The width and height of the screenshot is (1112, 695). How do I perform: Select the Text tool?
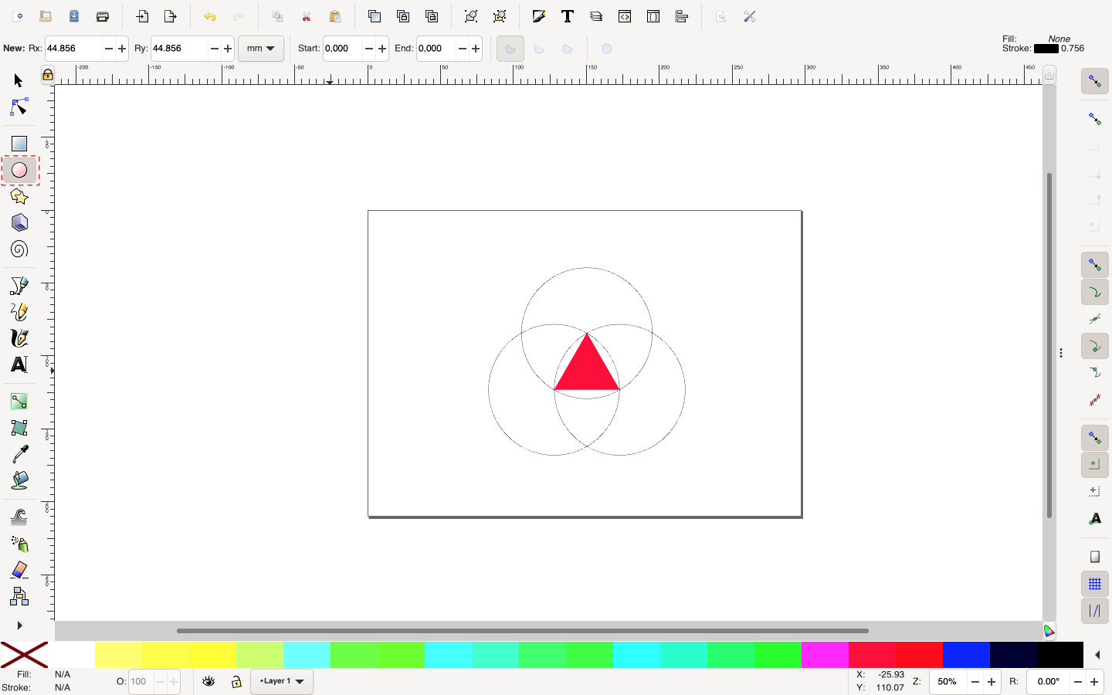17,364
